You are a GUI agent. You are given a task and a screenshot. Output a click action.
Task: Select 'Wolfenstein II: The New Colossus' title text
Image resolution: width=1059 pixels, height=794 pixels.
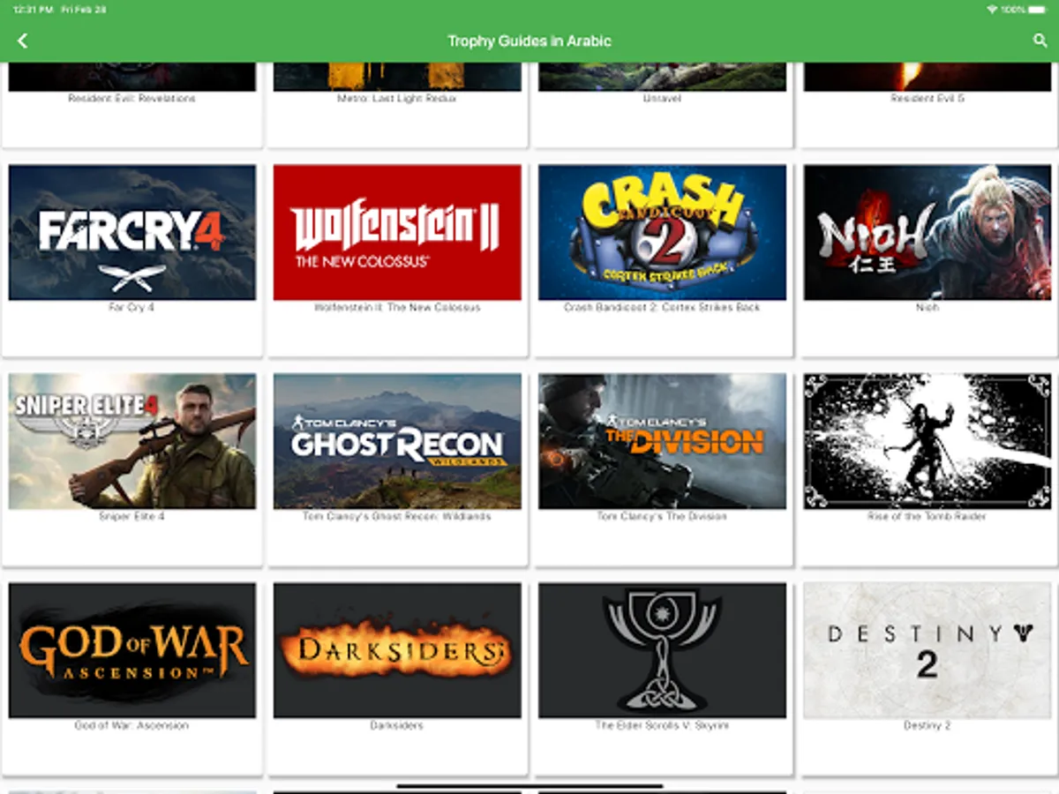click(x=397, y=308)
